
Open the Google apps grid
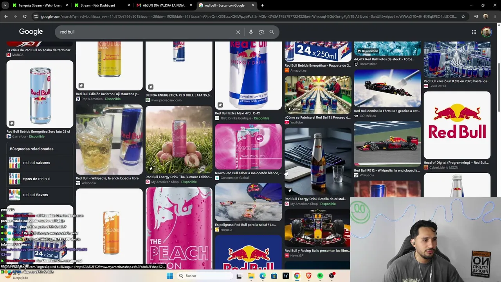pyautogui.click(x=474, y=32)
